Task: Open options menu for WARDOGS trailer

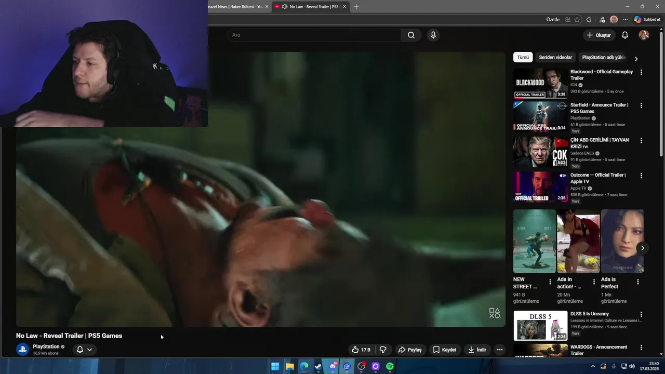Action: [x=641, y=348]
